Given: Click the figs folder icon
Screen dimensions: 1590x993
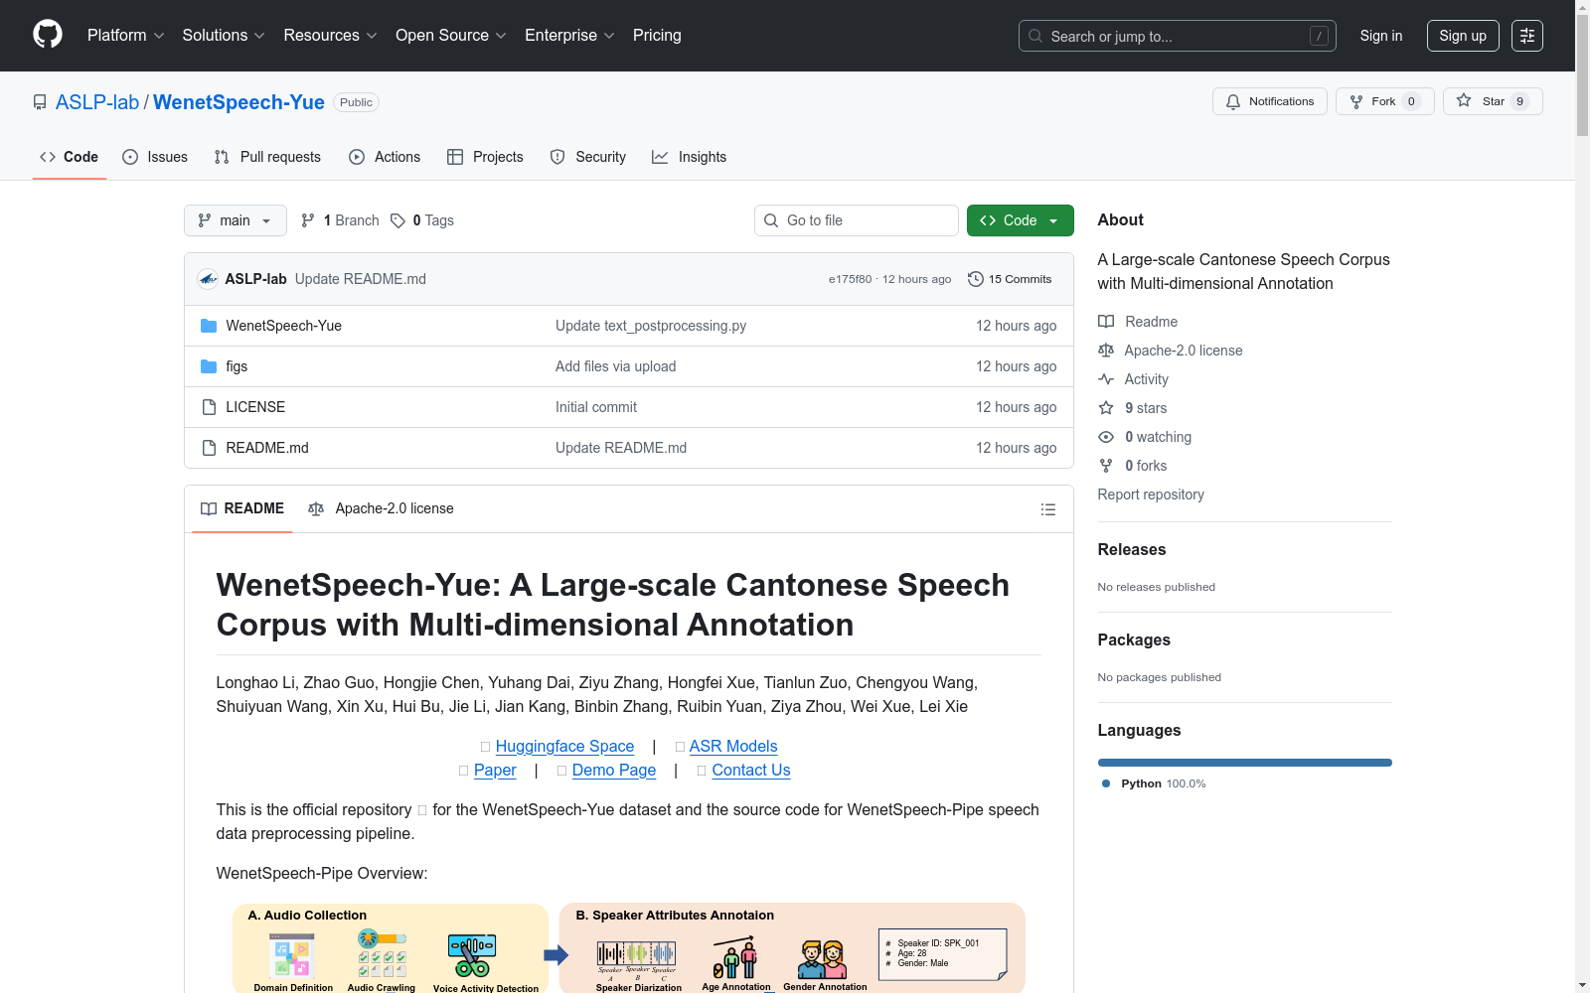Looking at the screenshot, I should tap(209, 366).
